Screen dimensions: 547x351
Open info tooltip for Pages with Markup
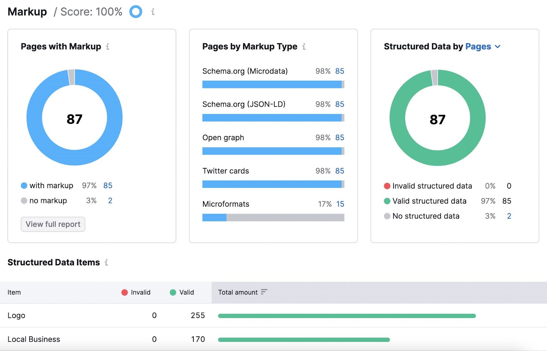(x=108, y=47)
